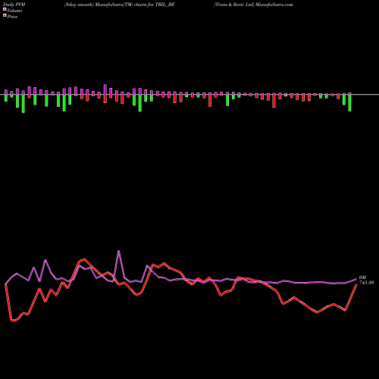Click the Volume legend color swatch
This screenshot has width=379, height=379.
(5, 10)
